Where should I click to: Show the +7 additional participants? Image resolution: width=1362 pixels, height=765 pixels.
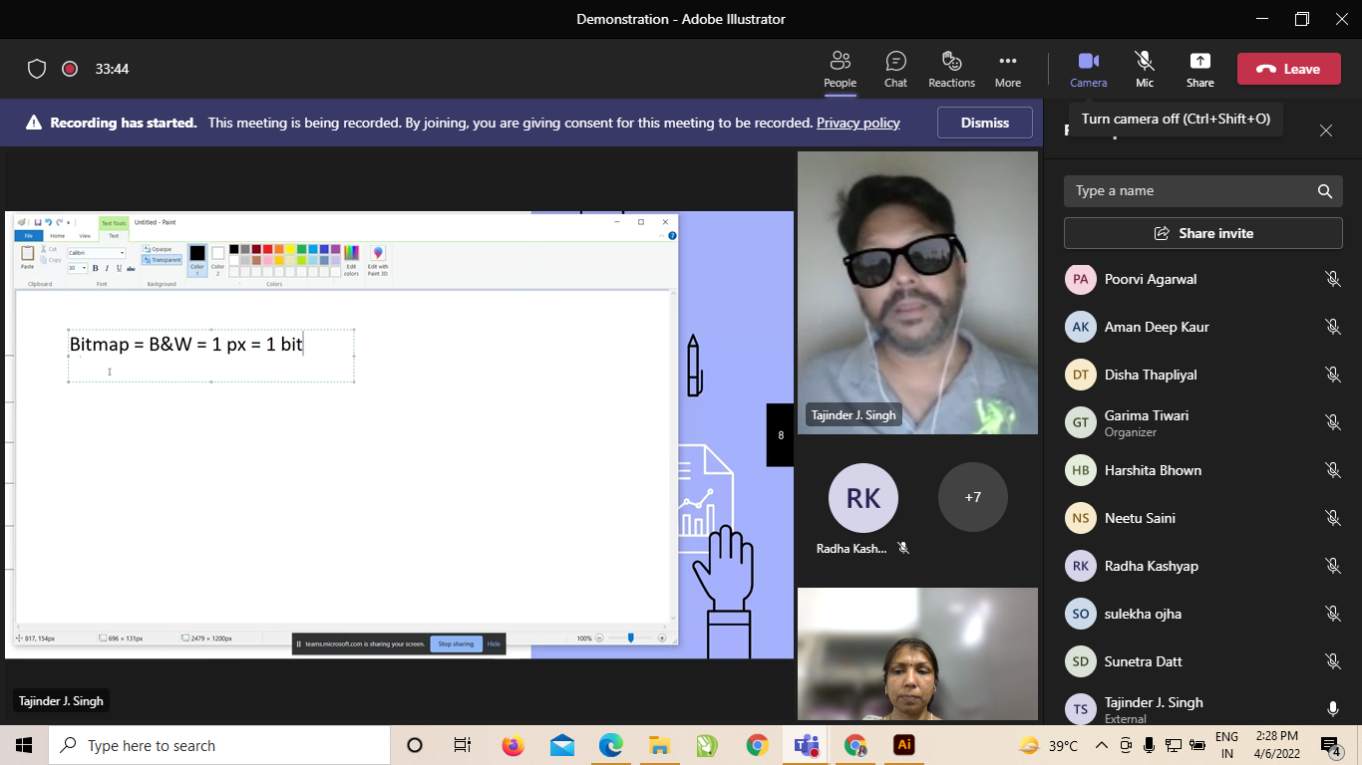(972, 497)
